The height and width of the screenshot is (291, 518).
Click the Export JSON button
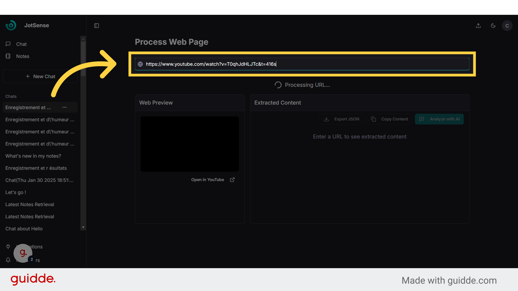coord(342,119)
